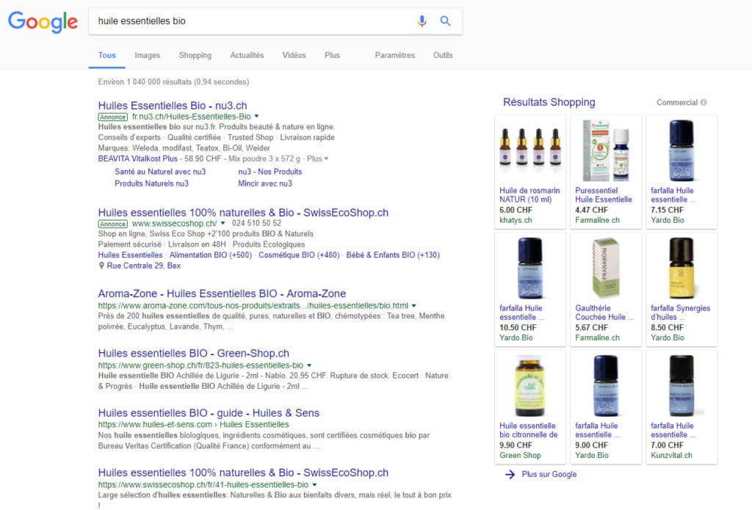Viewport: 752px width, 510px height.
Task: Open the nu3 - Nos Produits sitelink
Action: click(x=270, y=172)
